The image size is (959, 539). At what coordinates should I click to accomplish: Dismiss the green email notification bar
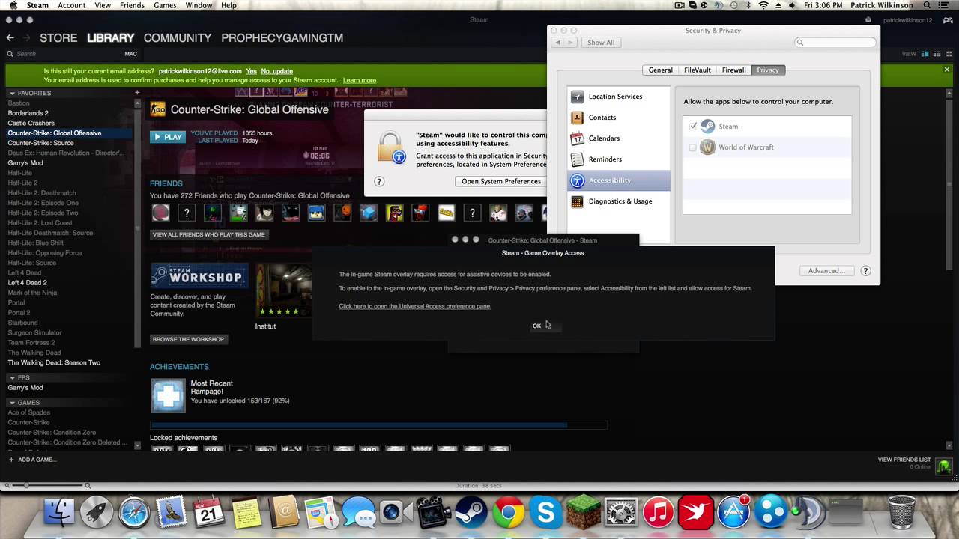(947, 70)
